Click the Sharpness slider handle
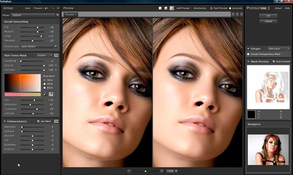Image resolution: width=293 pixels, height=175 pixels. coord(22,127)
